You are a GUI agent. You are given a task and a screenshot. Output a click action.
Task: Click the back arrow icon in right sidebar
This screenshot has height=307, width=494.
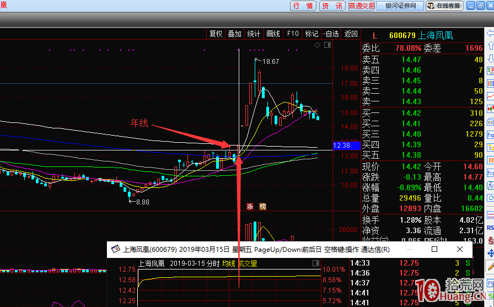click(491, 33)
